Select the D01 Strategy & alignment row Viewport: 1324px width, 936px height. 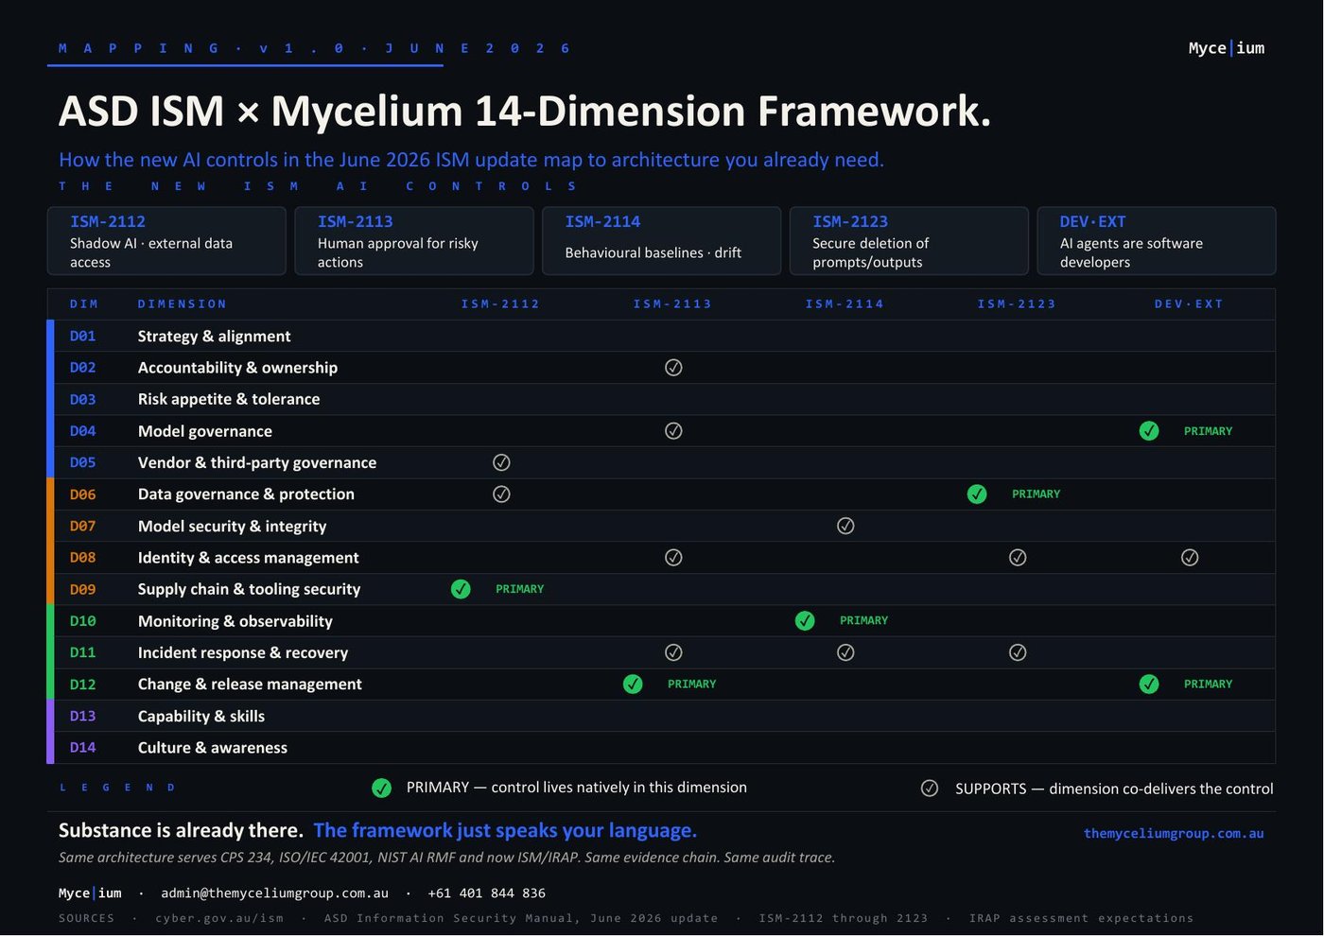[x=661, y=337]
